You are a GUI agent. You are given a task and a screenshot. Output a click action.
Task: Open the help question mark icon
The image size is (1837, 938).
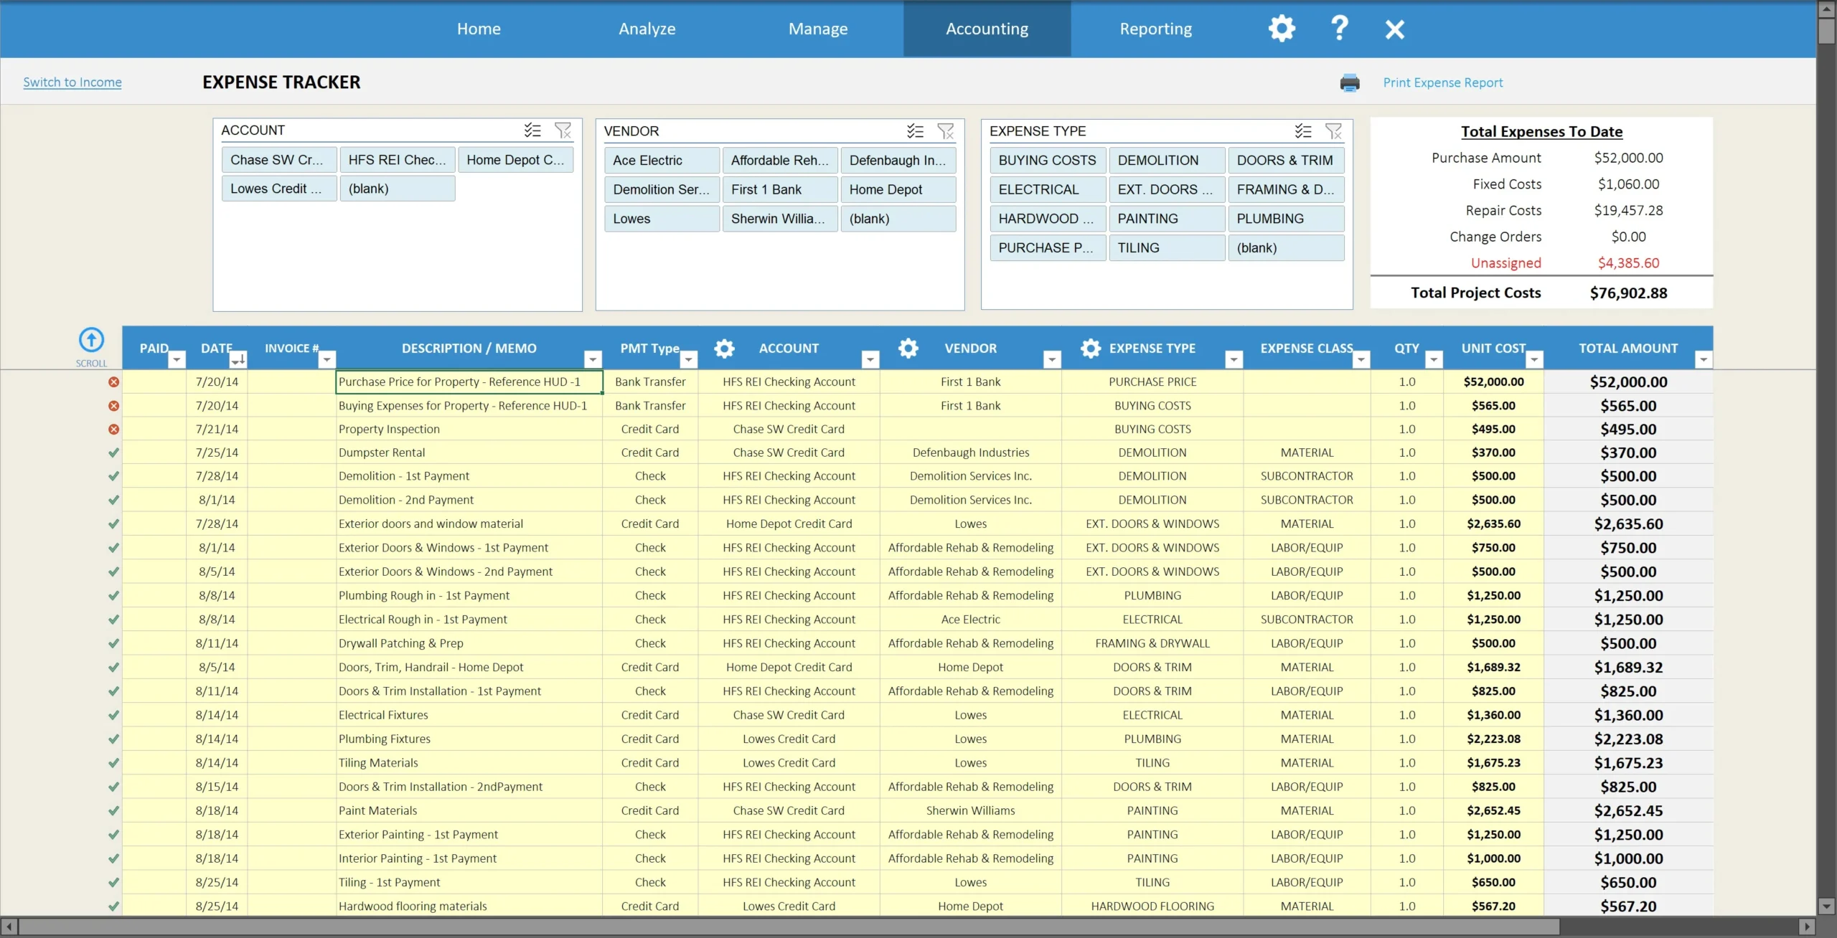tap(1339, 29)
